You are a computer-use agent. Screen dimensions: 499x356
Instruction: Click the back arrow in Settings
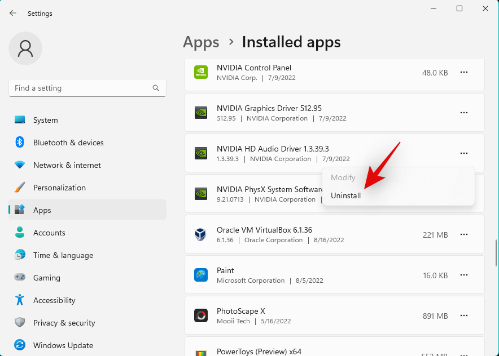click(x=13, y=13)
